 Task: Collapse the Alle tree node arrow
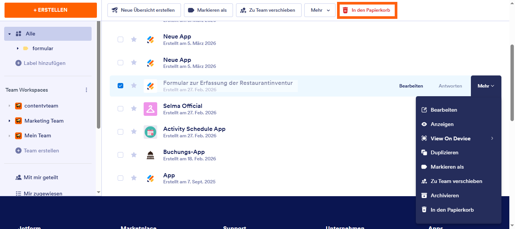[x=9, y=34]
